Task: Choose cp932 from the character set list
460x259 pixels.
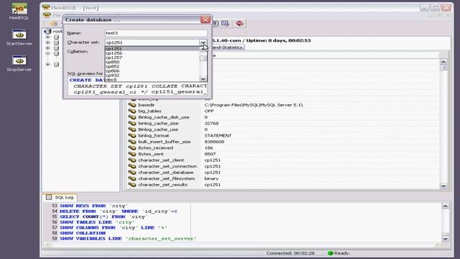Action: click(x=152, y=75)
